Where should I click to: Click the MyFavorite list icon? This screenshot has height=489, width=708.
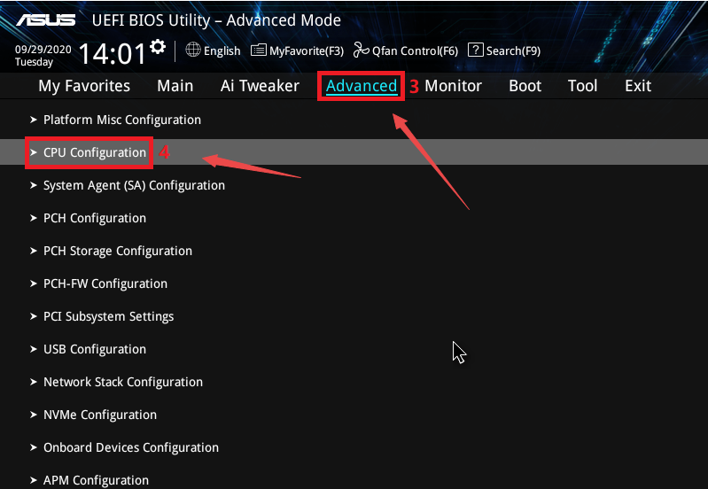[258, 50]
